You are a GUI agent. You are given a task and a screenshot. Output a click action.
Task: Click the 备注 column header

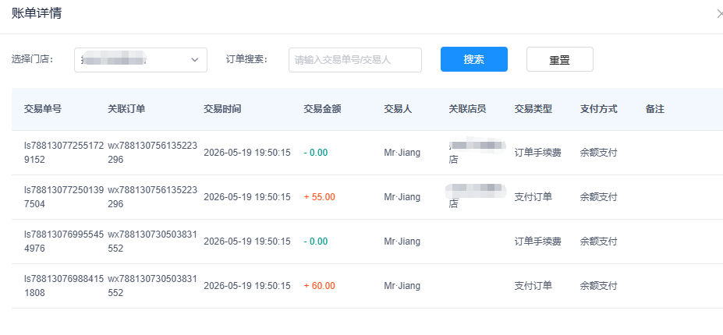(x=655, y=109)
